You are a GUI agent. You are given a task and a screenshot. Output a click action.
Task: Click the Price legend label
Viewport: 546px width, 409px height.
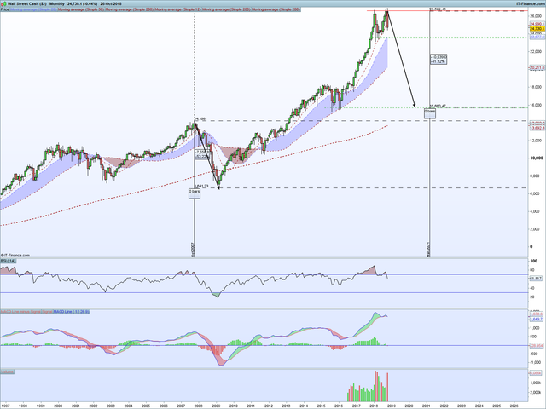(5, 9)
